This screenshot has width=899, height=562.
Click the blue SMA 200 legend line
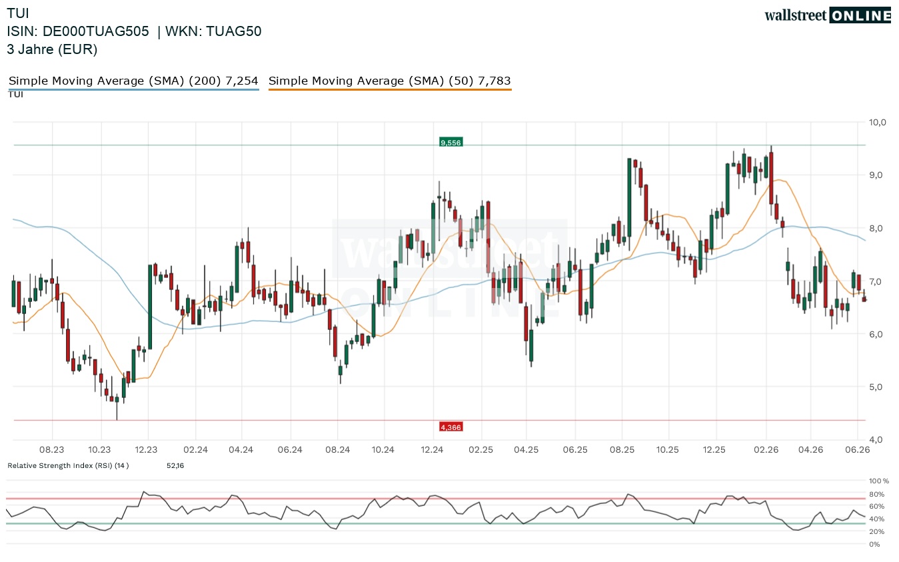pyautogui.click(x=133, y=89)
